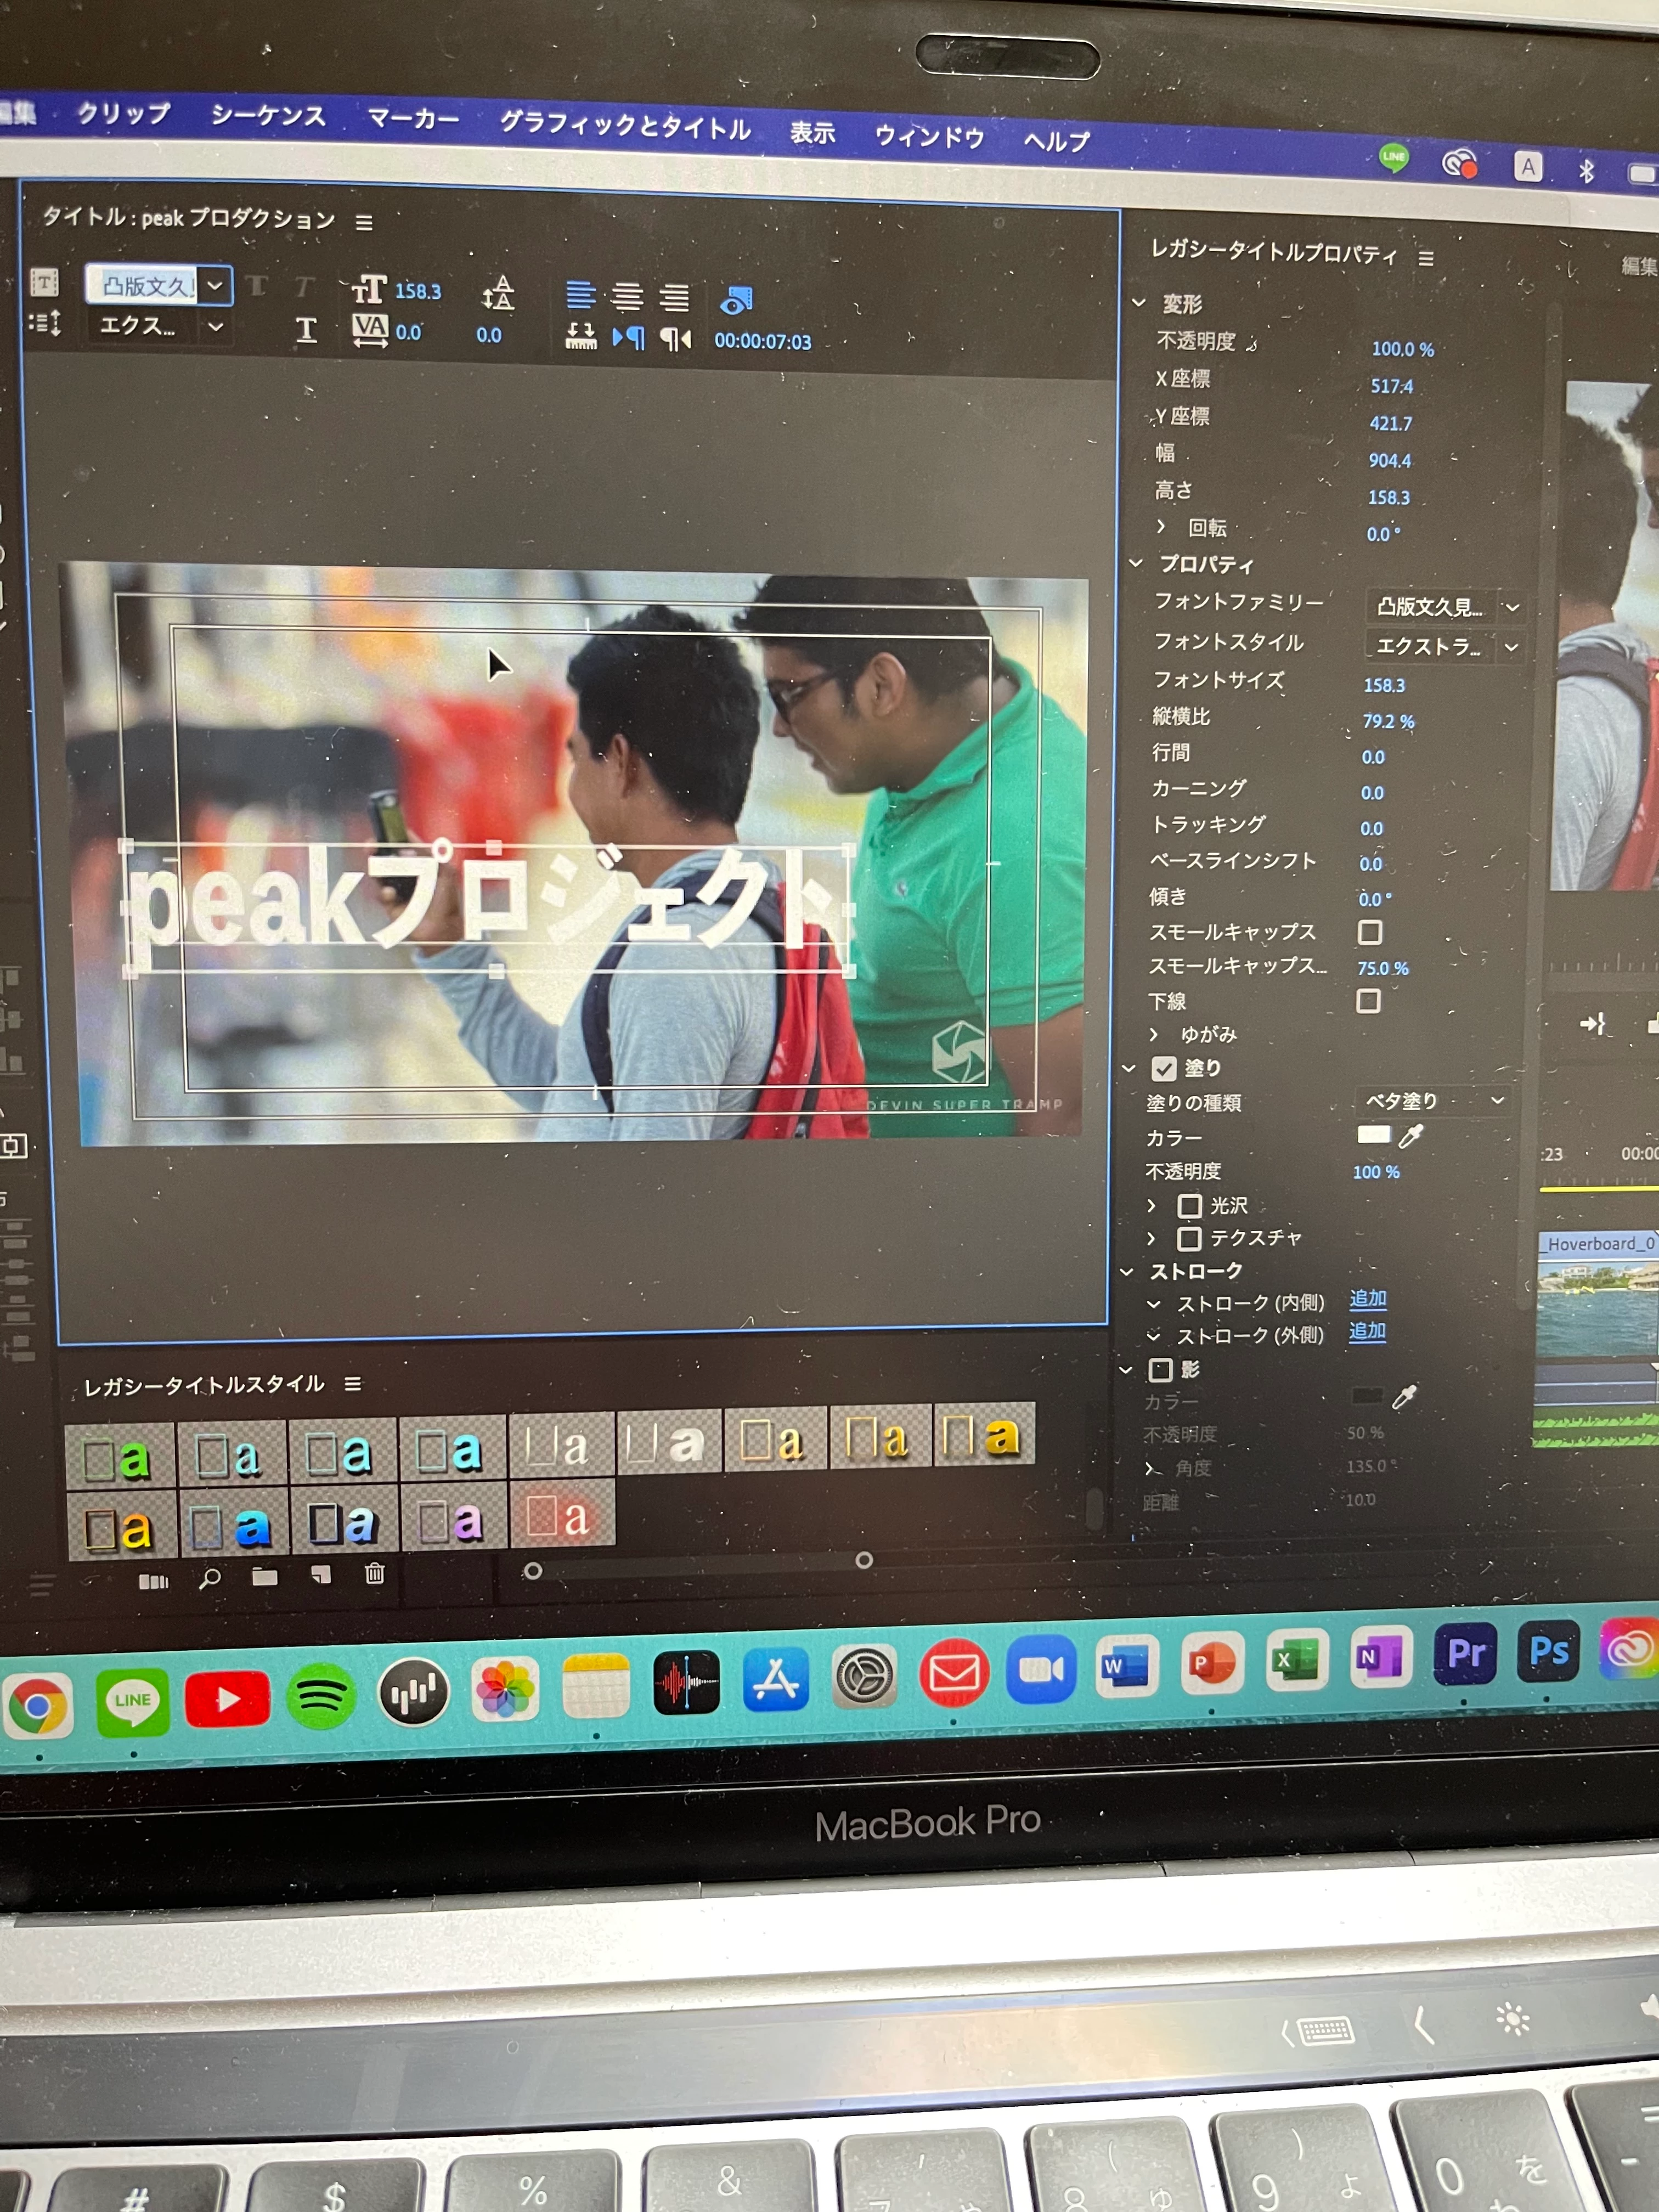The image size is (1659, 2212).
Task: Click 追加 for ストローク (内側)
Action: click(x=1368, y=1299)
